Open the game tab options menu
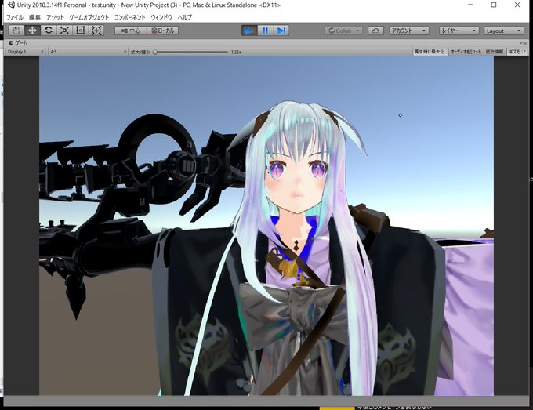 (x=523, y=43)
